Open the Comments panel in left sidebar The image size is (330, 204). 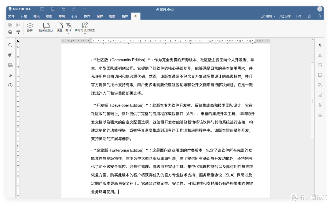(10, 55)
